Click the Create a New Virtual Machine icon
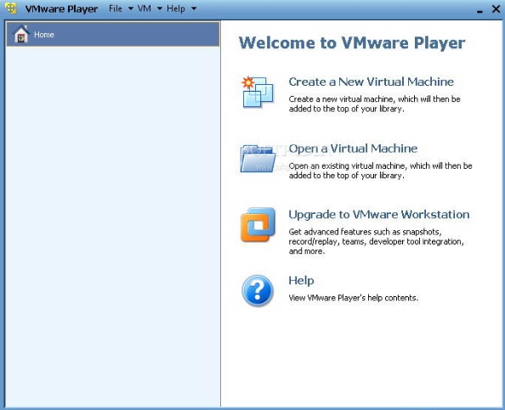 [258, 92]
